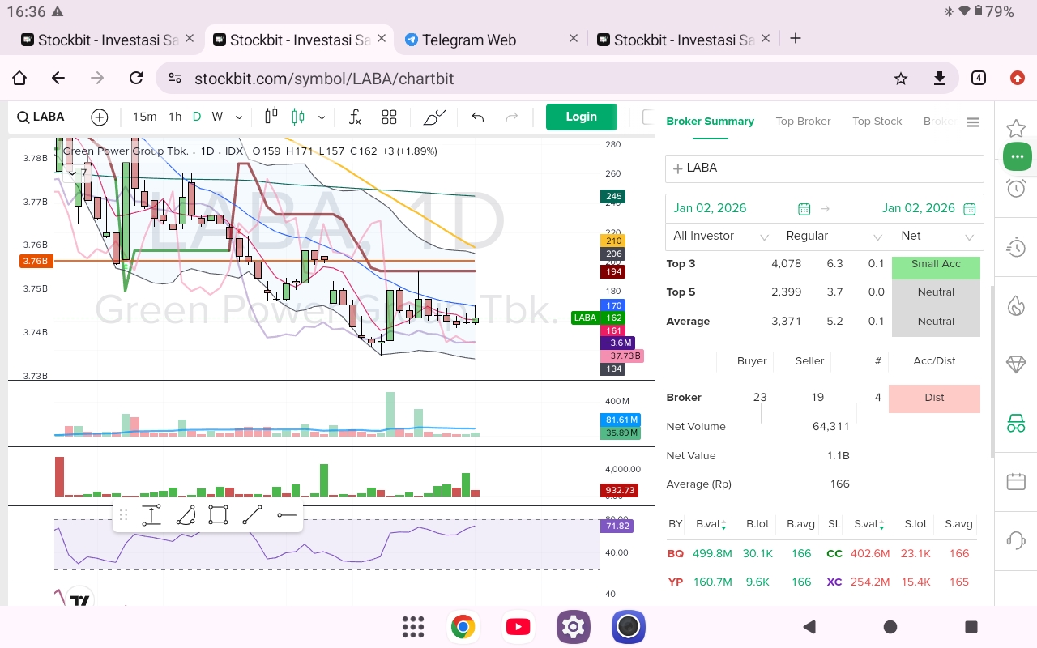
Task: Select the daily D timeframe
Action: pyautogui.click(x=197, y=117)
